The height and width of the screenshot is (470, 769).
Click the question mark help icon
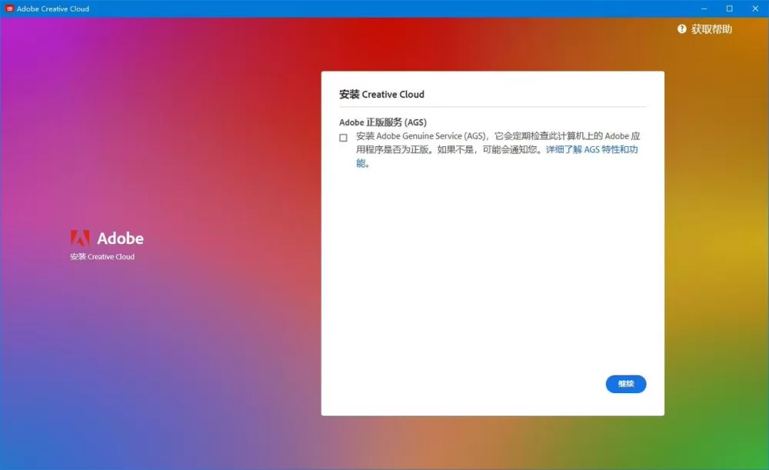point(681,29)
